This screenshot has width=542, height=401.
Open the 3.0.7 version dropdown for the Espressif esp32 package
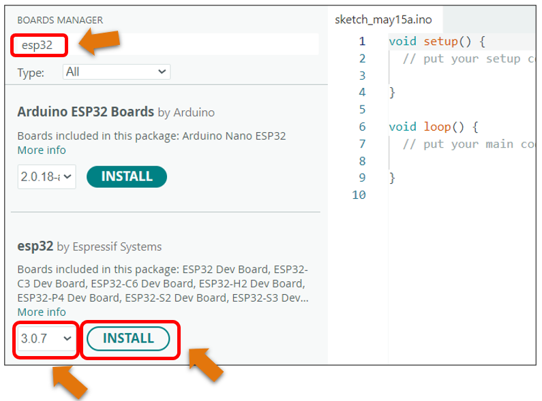tap(46, 338)
